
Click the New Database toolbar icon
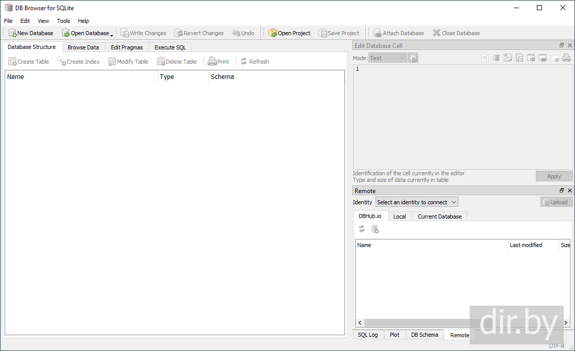(13, 33)
